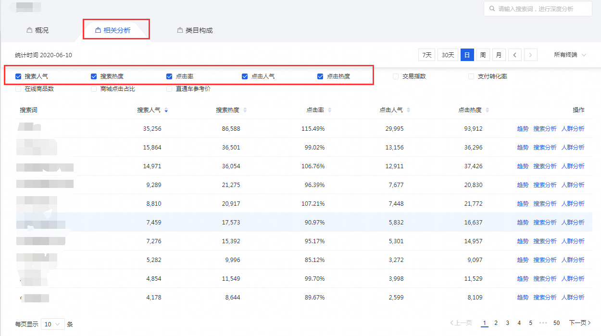The width and height of the screenshot is (601, 336).
Task: Open the 所有终端 dropdown
Action: pos(570,55)
